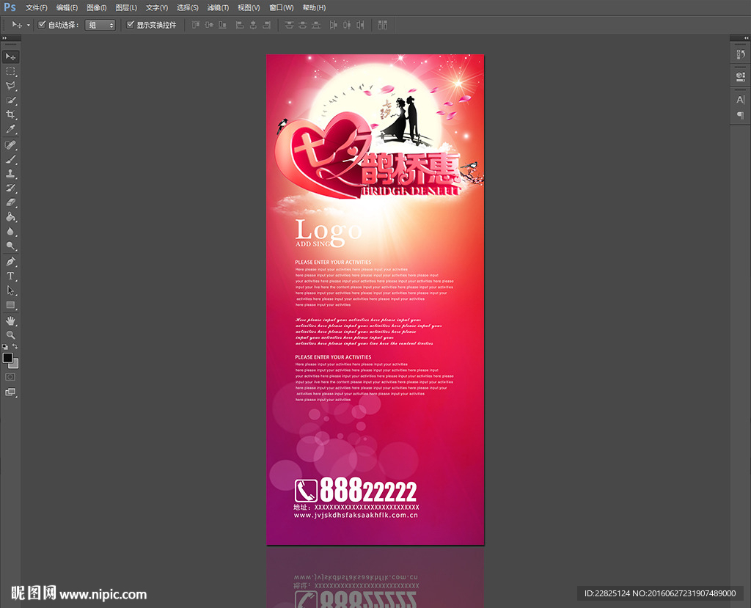751x608 pixels.
Task: Open the 组 auto-select dropdown
Action: tap(100, 25)
